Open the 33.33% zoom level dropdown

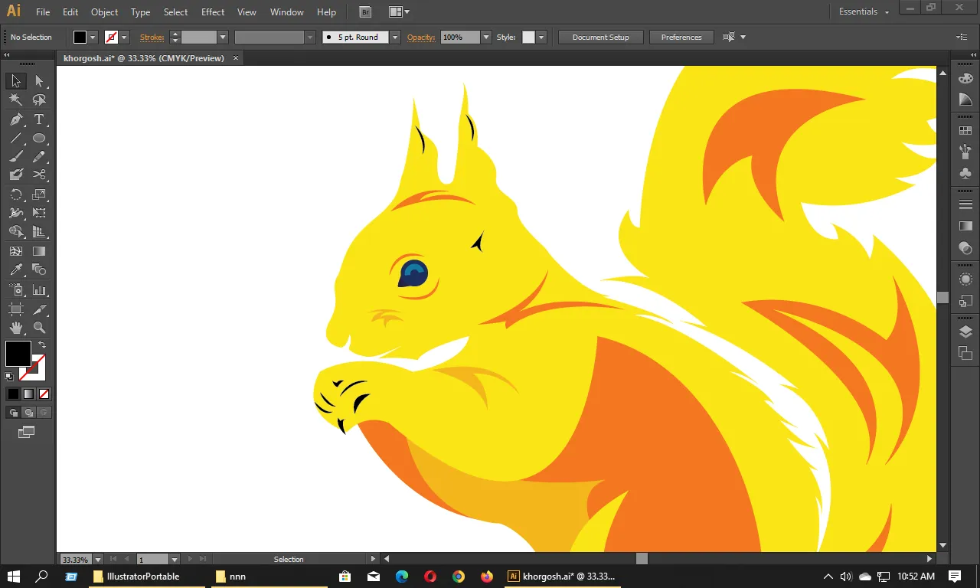tap(98, 560)
